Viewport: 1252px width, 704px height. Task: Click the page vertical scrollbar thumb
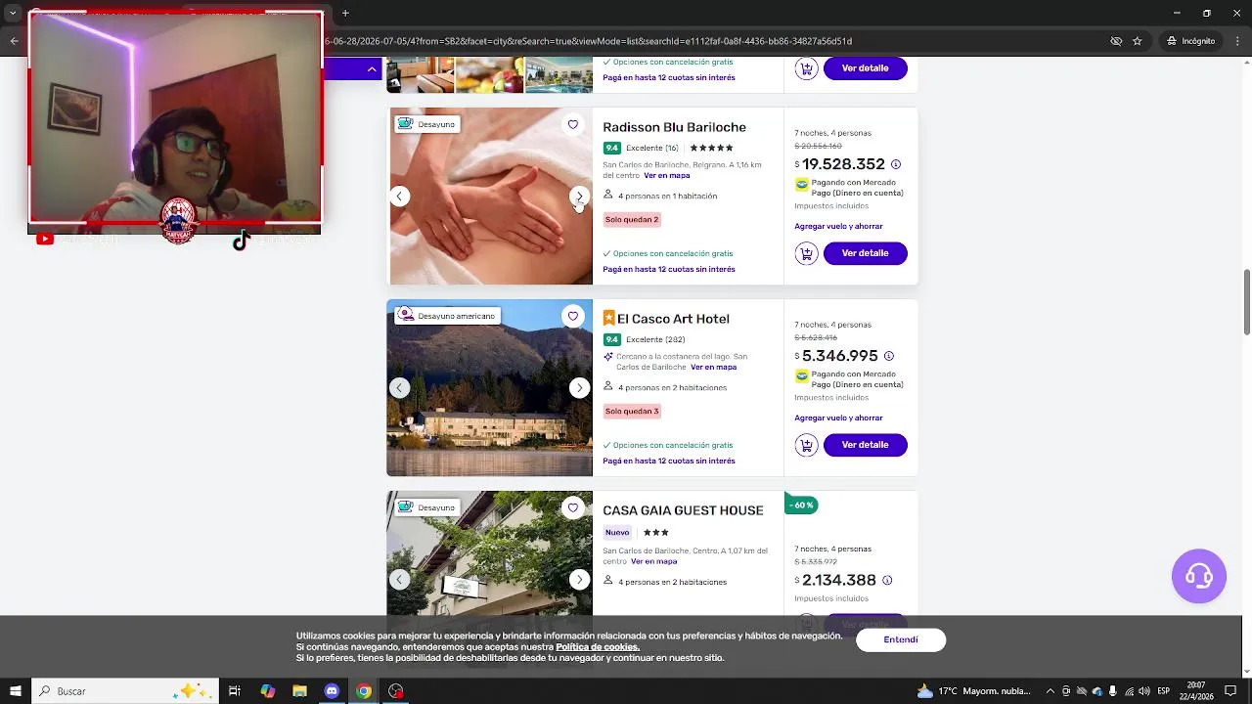[x=1246, y=301]
